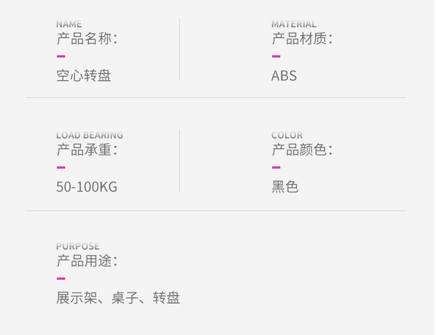436x335 pixels.
Task: Click the ABS material value
Action: click(284, 76)
